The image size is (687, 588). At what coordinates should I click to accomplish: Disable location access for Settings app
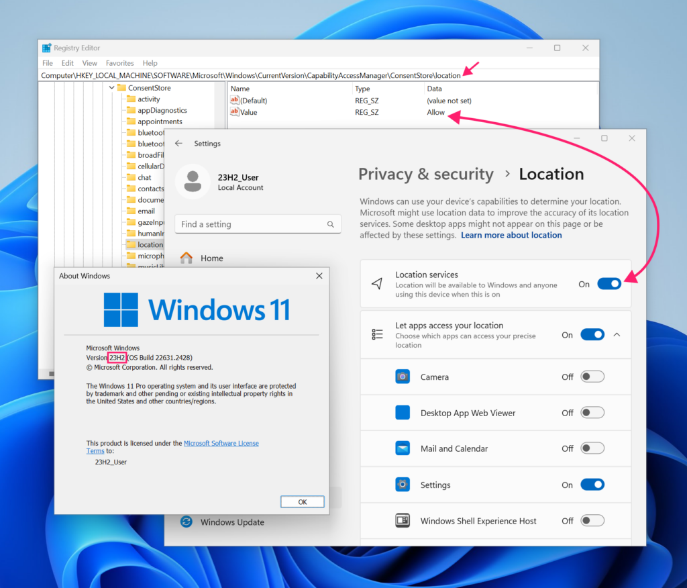tap(592, 485)
